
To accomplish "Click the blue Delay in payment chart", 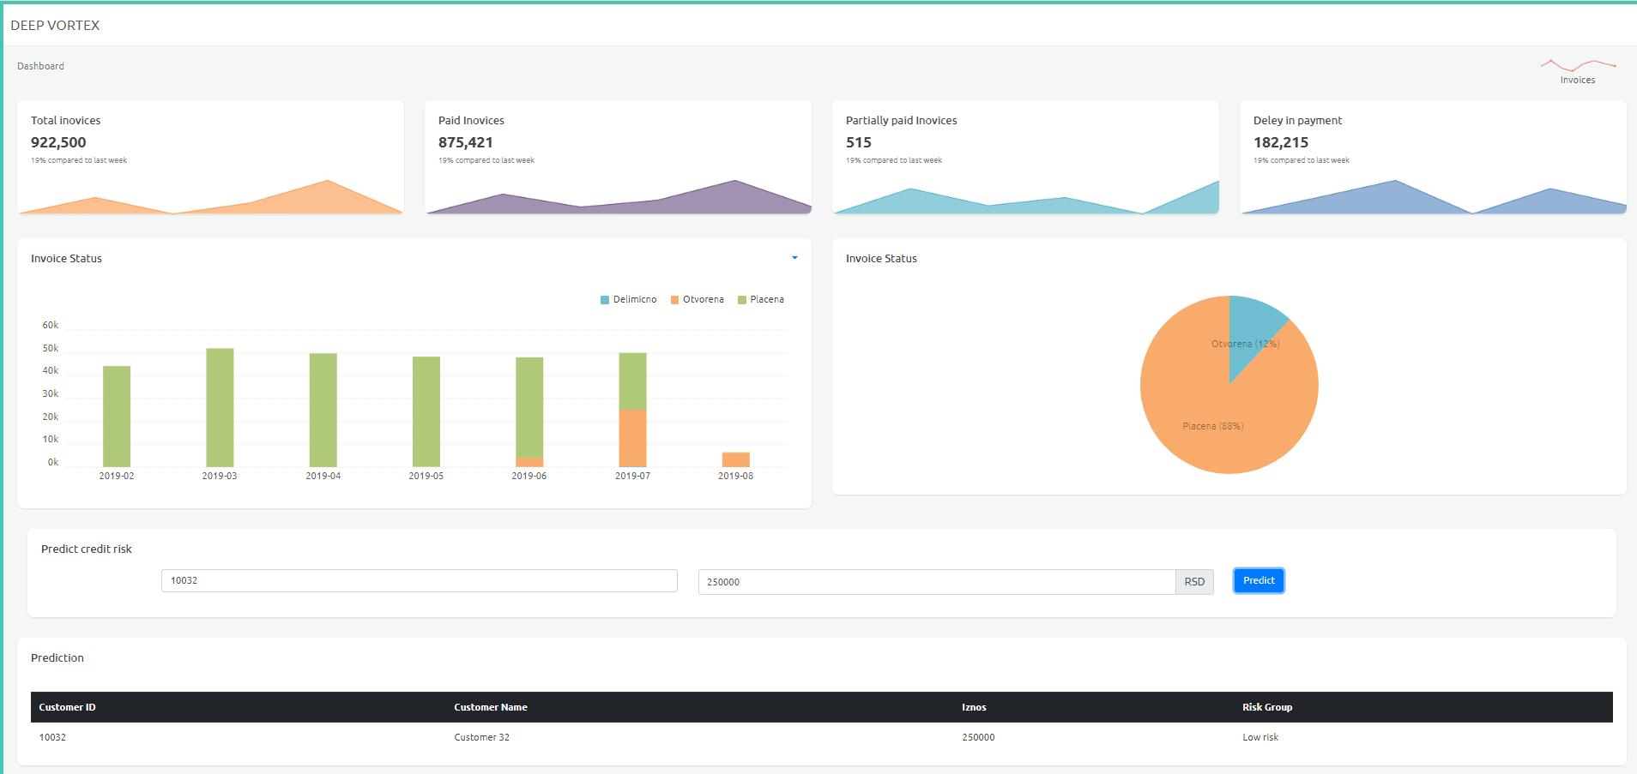I will coord(1394,199).
